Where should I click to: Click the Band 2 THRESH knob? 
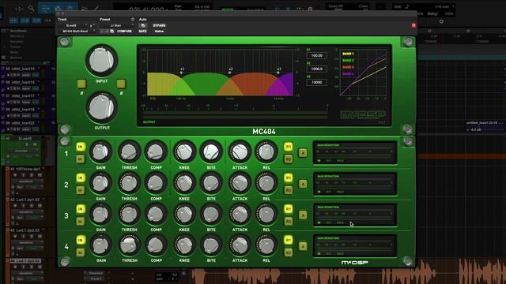pos(129,182)
